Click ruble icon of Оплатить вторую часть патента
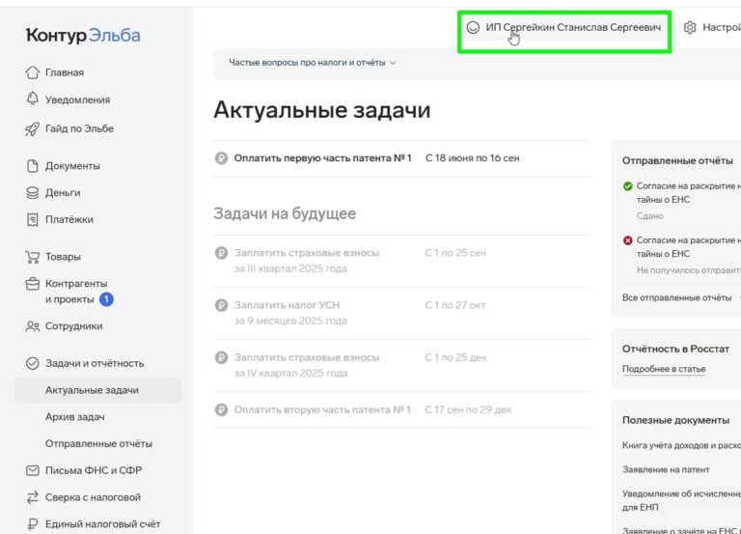741x534 pixels. [221, 409]
